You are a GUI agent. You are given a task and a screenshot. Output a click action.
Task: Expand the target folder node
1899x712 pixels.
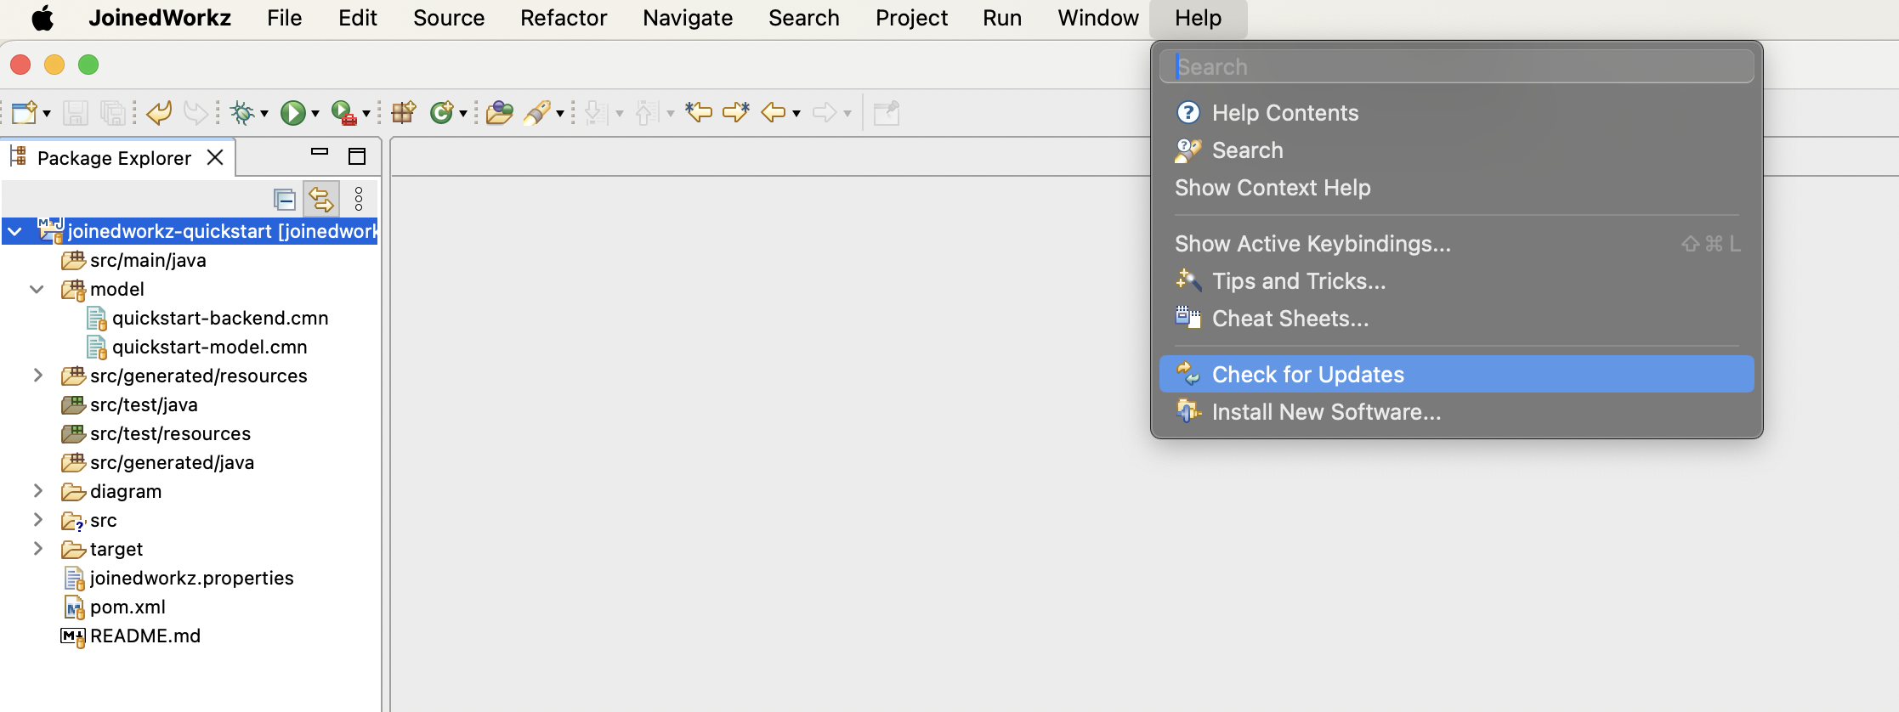click(37, 549)
